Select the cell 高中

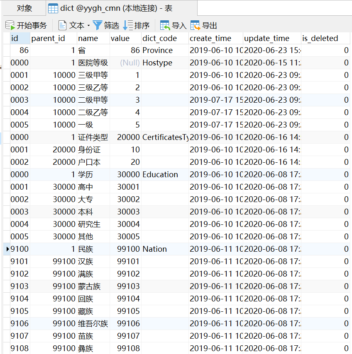click(93, 187)
